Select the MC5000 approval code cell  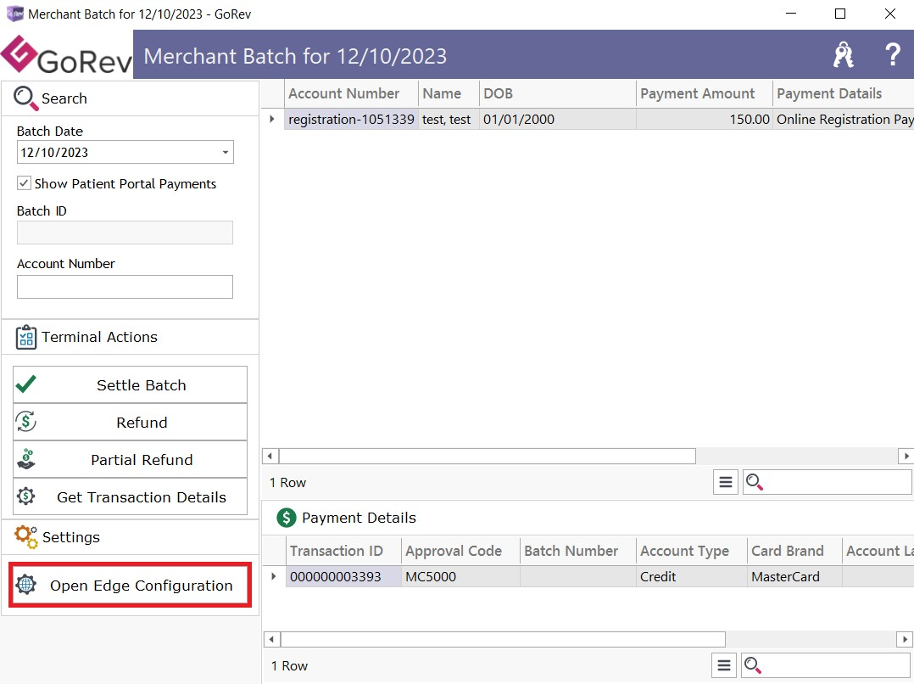pyautogui.click(x=460, y=576)
